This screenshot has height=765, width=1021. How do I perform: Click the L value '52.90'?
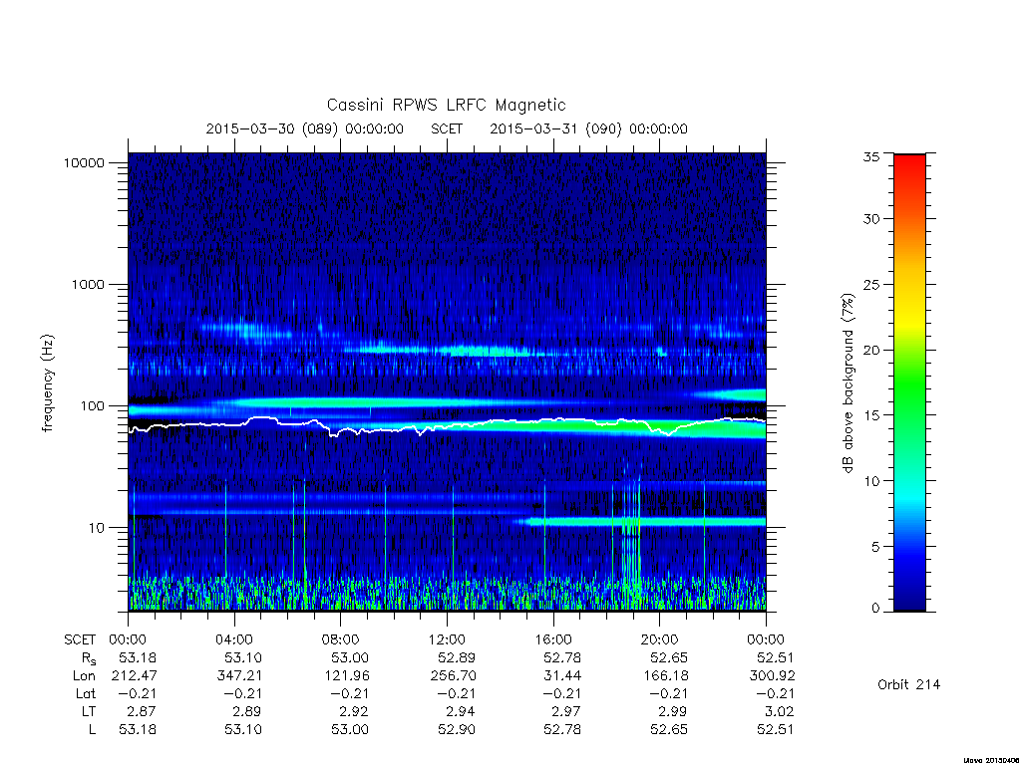pyautogui.click(x=457, y=729)
